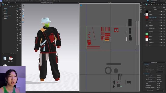Screen dimensions: 166x93
Task: Expand the Avatar folder in the Library
Action: tap(3, 10)
